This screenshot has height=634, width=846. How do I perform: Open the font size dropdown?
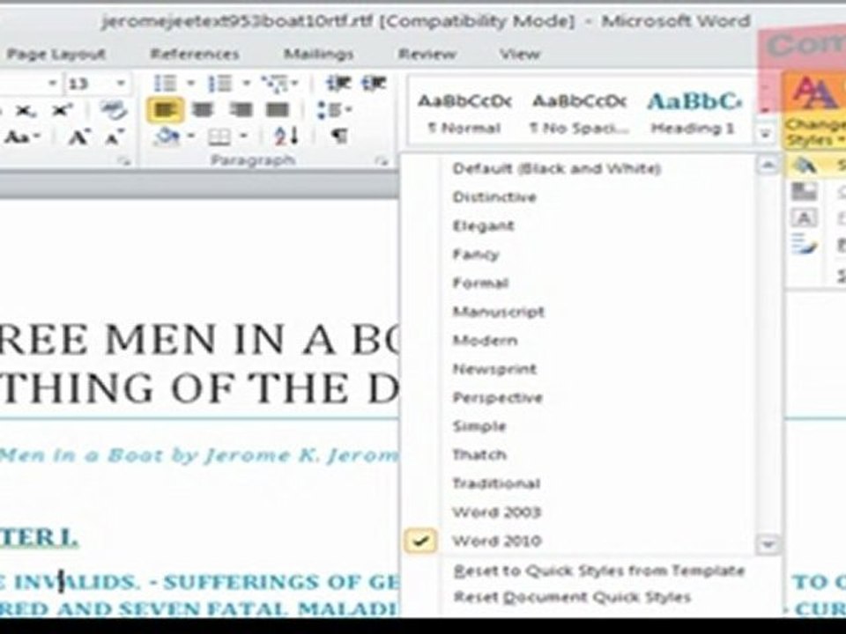[121, 84]
